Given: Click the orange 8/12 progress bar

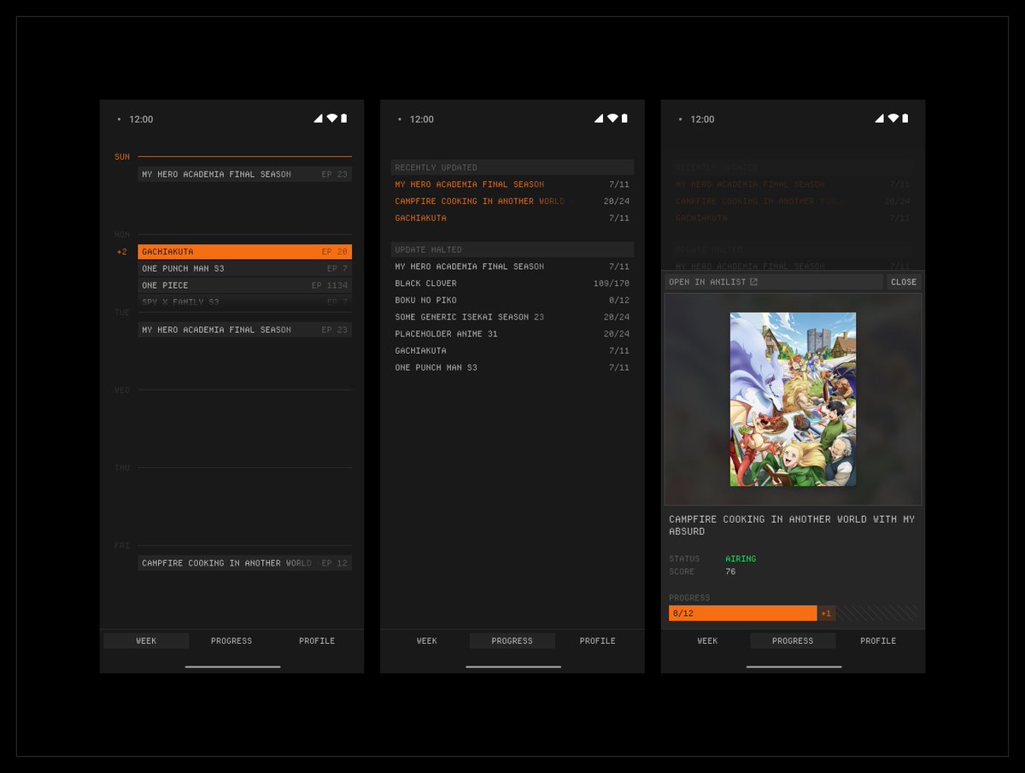Looking at the screenshot, I should 742,613.
